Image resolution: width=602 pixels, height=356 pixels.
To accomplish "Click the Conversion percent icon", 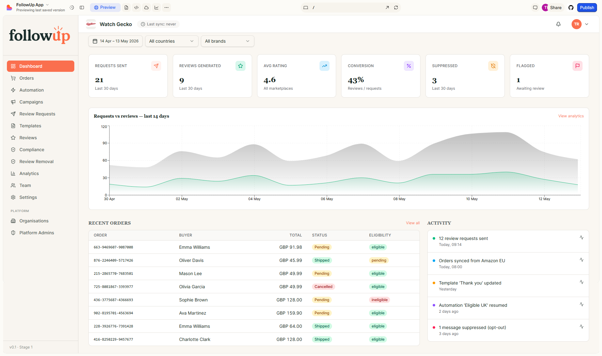I will (x=409, y=66).
